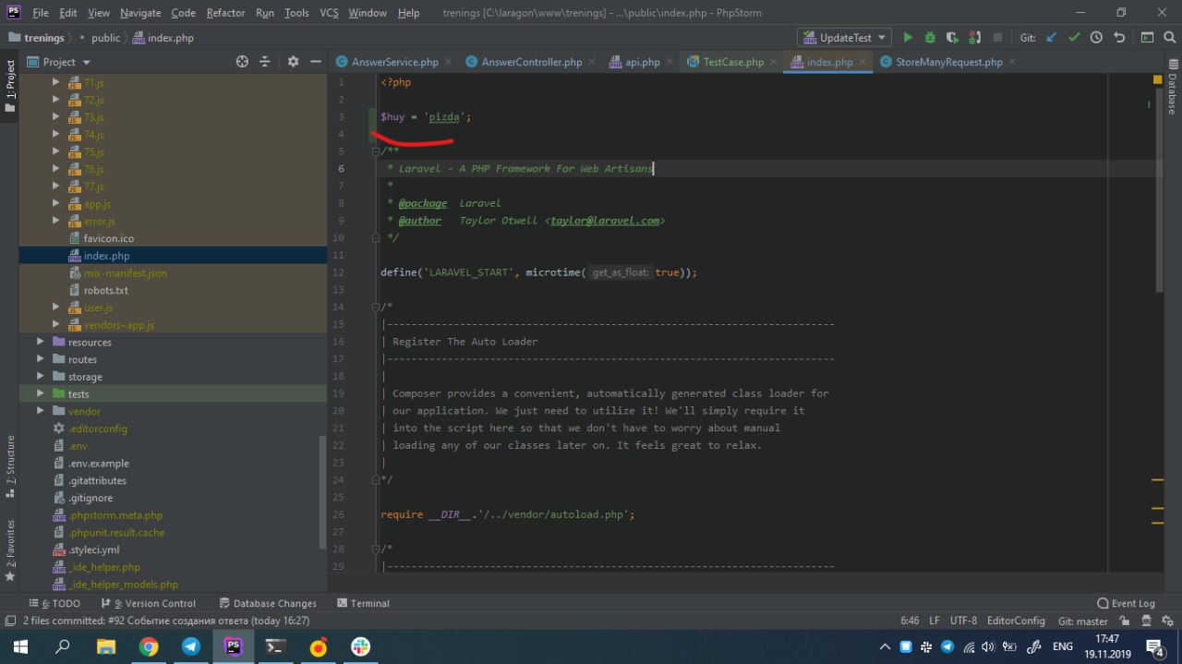Open the Terminal tool window

coord(363,603)
